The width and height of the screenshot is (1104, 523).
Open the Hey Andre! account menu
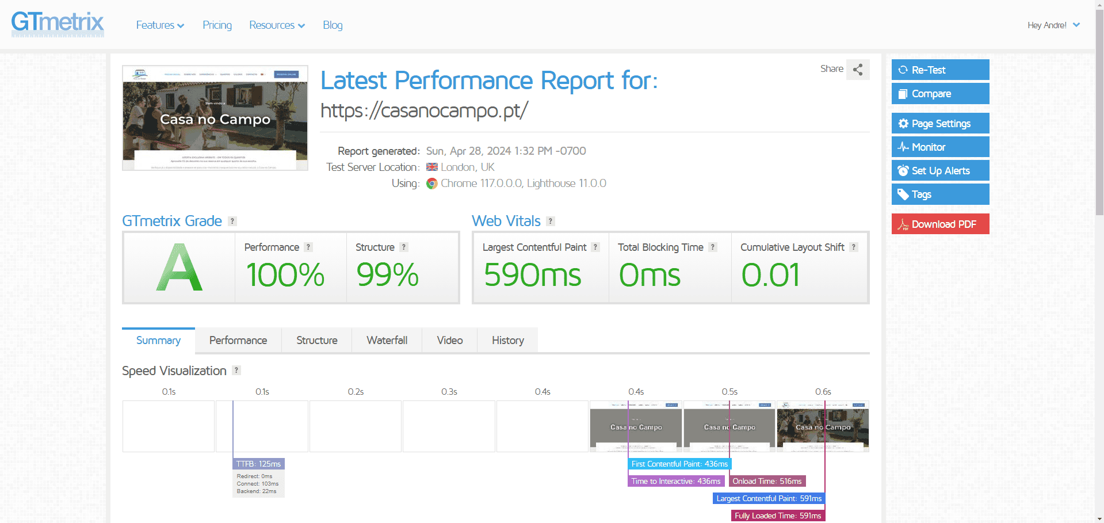tap(1053, 25)
